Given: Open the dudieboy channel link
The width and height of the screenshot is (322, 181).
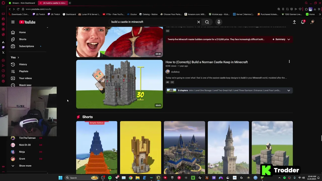Looking at the screenshot, I should pos(175,72).
